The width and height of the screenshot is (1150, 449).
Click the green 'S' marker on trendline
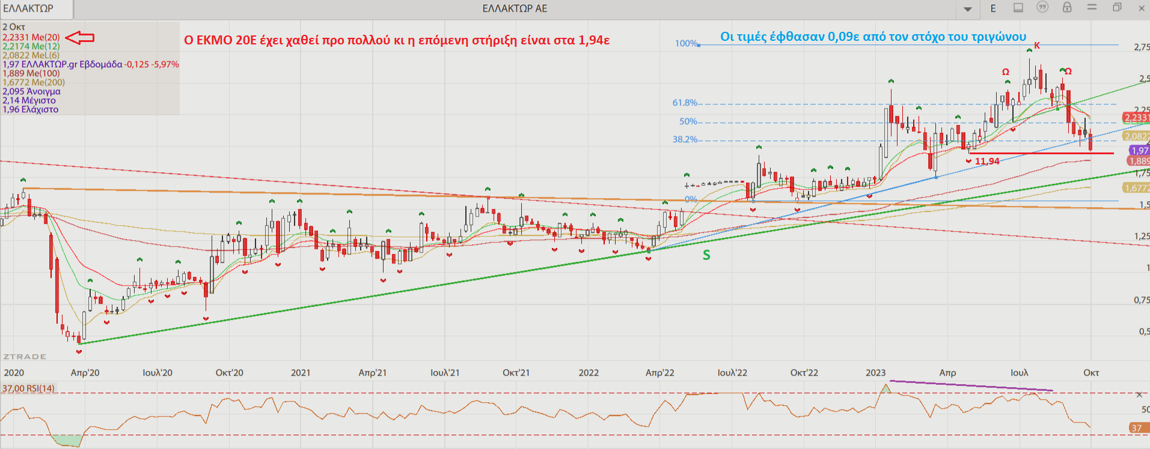pos(706,255)
